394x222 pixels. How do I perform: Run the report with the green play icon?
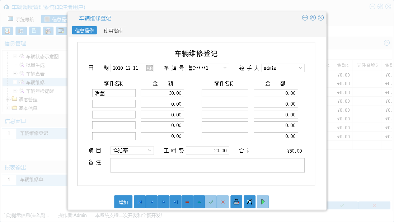[x=263, y=202]
